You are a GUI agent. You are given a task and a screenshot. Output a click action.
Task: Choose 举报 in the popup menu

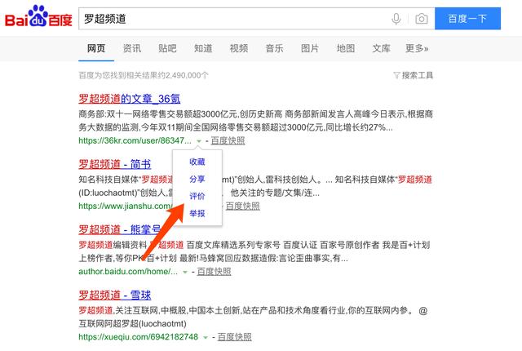pos(197,214)
